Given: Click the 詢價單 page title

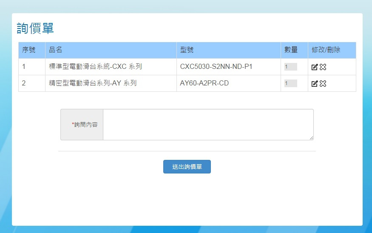Looking at the screenshot, I should pyautogui.click(x=35, y=28).
